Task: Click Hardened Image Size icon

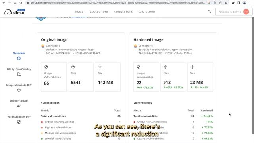Action: 192,67
